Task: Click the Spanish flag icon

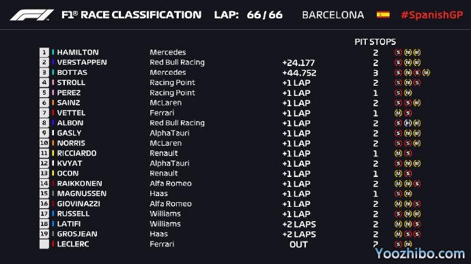Action: click(383, 14)
